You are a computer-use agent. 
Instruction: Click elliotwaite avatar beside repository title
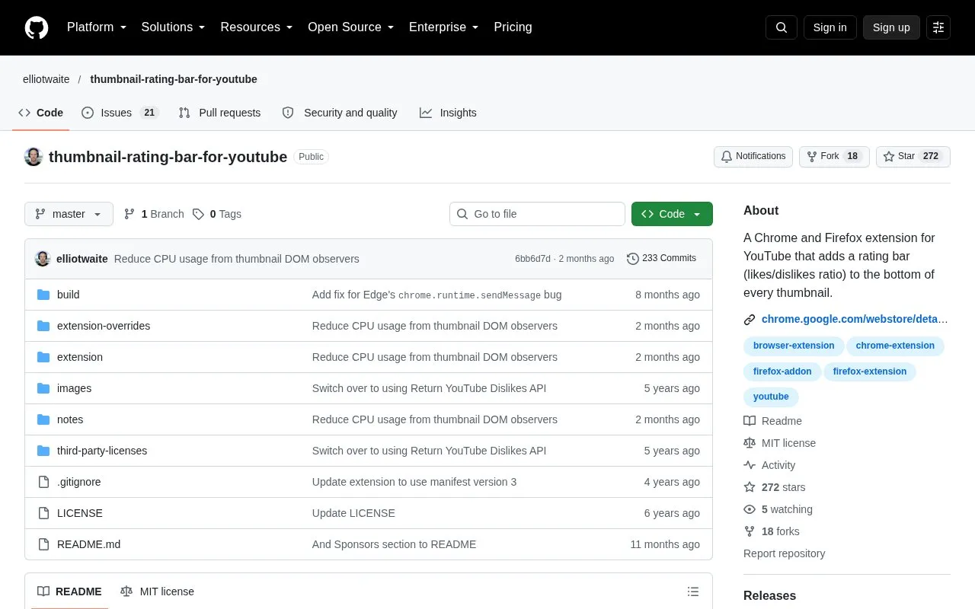click(34, 157)
